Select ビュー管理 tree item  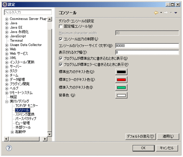22,123
